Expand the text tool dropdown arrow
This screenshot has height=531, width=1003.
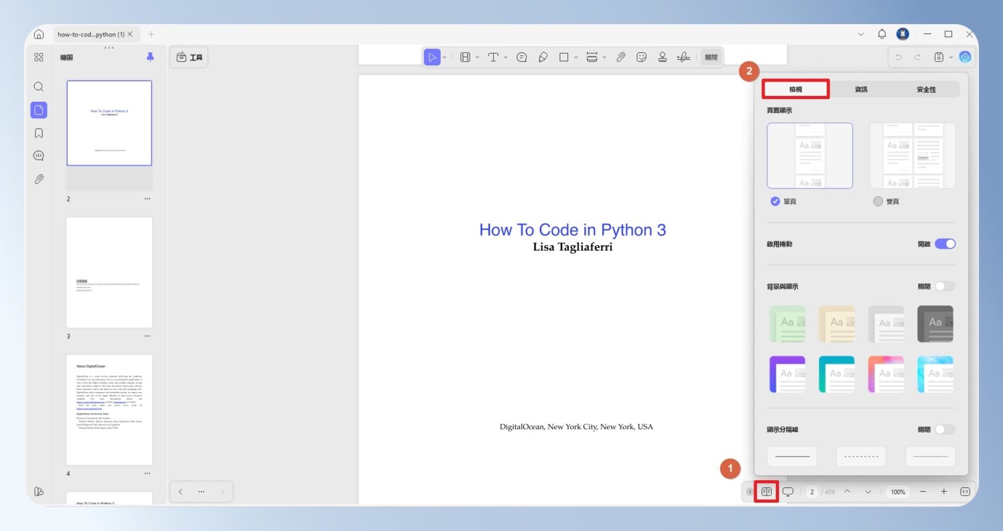pyautogui.click(x=505, y=57)
